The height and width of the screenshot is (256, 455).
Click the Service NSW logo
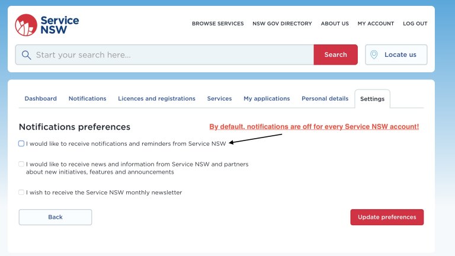click(x=47, y=25)
